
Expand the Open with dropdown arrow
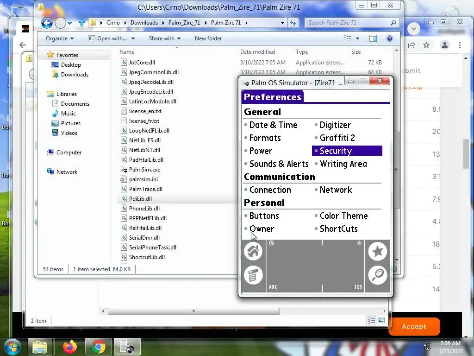pos(133,38)
